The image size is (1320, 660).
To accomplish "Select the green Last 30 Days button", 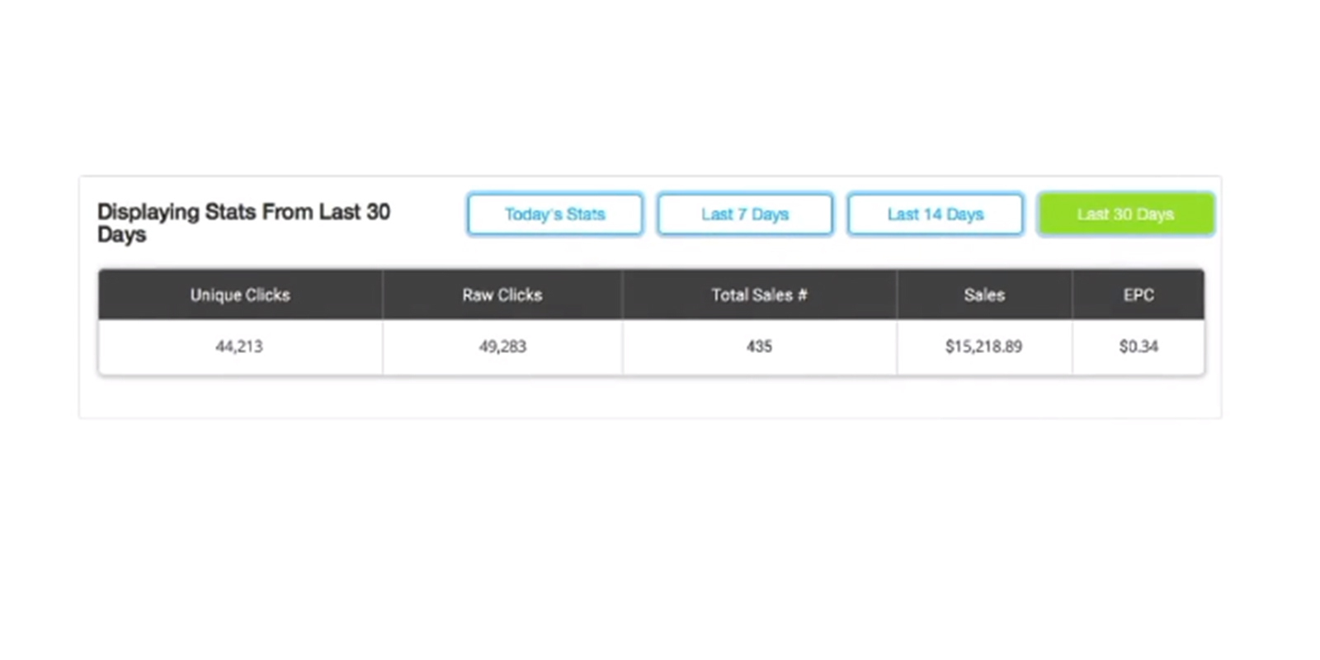I will tap(1125, 214).
